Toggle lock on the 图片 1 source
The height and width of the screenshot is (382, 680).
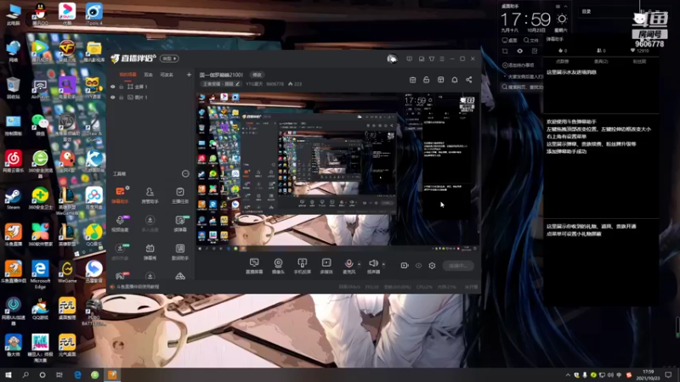[x=122, y=98]
